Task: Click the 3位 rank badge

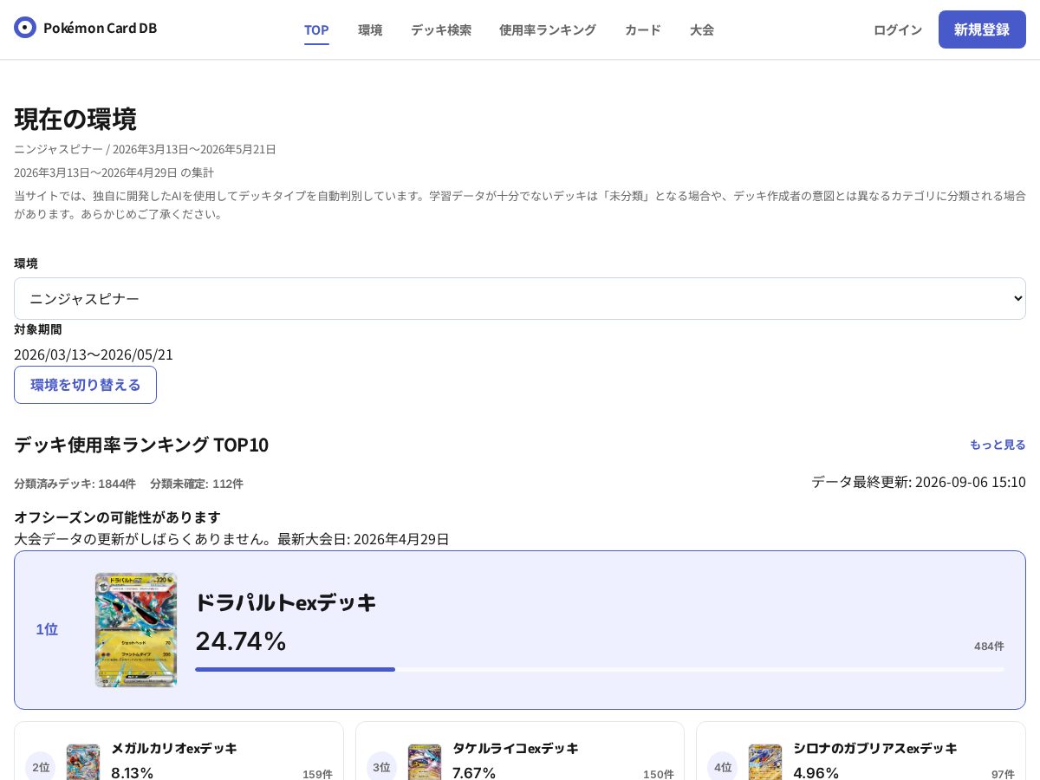Action: (382, 767)
